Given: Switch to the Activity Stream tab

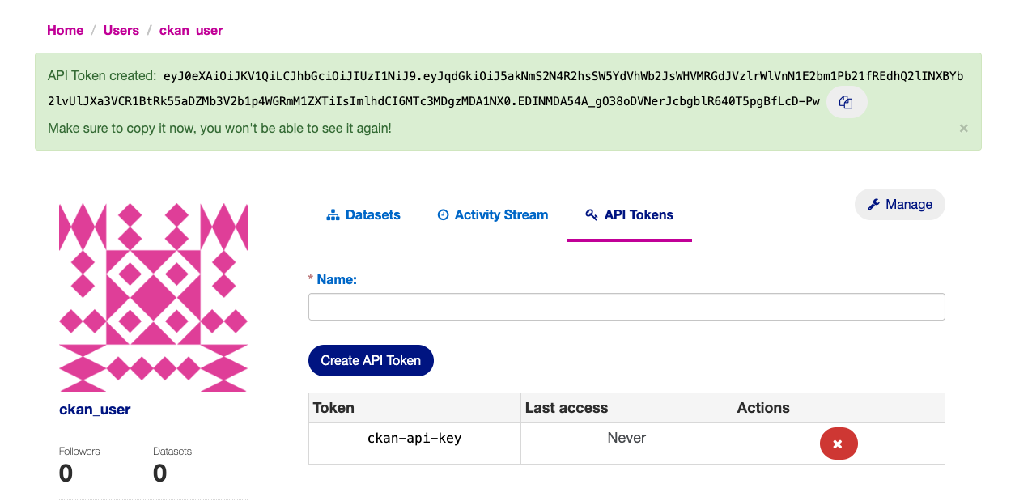Looking at the screenshot, I should pos(502,214).
